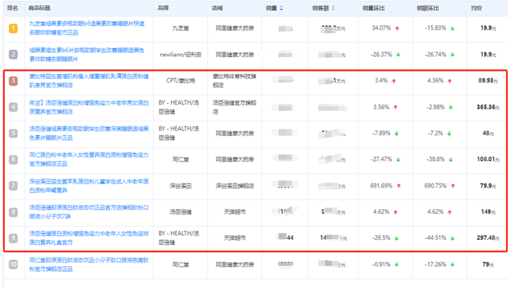Select the '-26.5%' sales volume change value
Image resolution: width=508 pixels, height=288 pixels.
[381, 238]
